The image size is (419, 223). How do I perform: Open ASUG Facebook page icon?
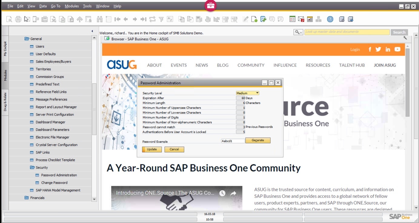click(370, 49)
